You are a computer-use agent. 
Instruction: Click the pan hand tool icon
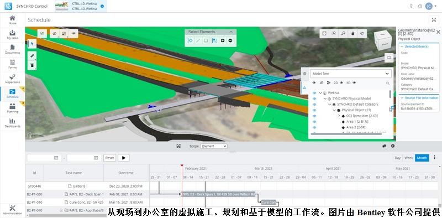(x=352, y=33)
